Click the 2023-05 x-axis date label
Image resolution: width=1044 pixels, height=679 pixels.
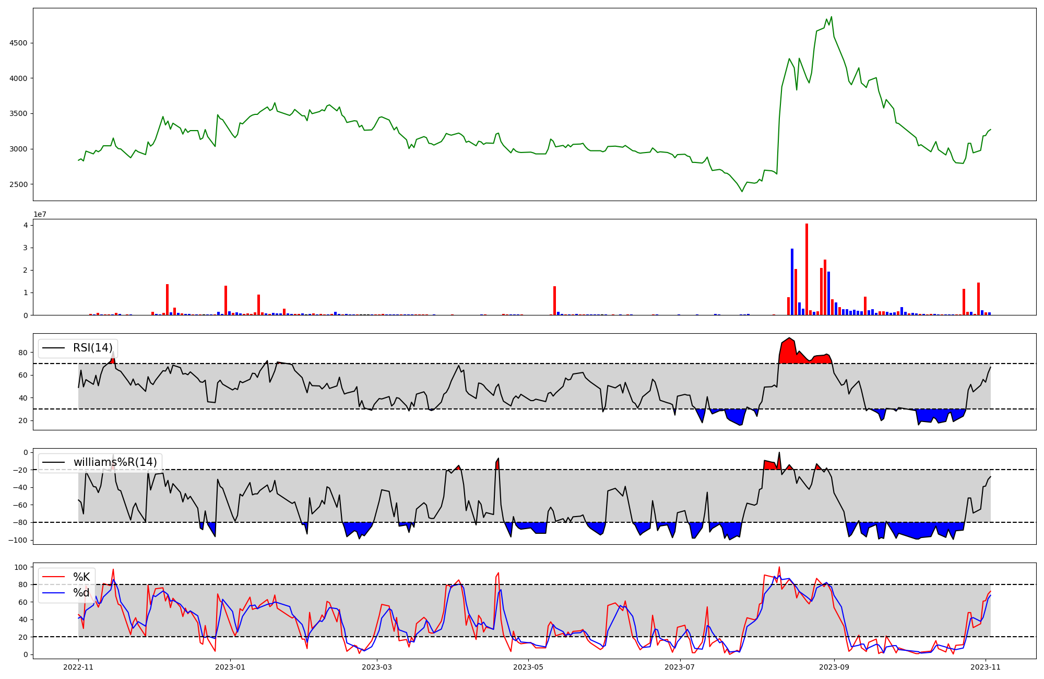tap(528, 667)
